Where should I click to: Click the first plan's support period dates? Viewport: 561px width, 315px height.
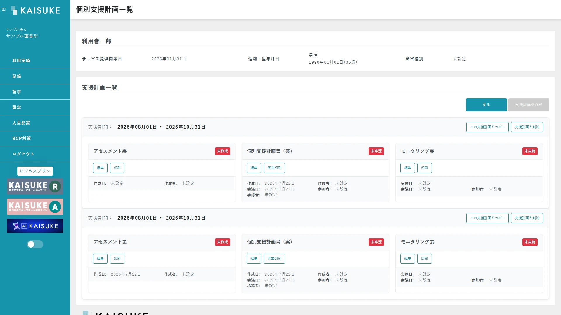coord(161,127)
